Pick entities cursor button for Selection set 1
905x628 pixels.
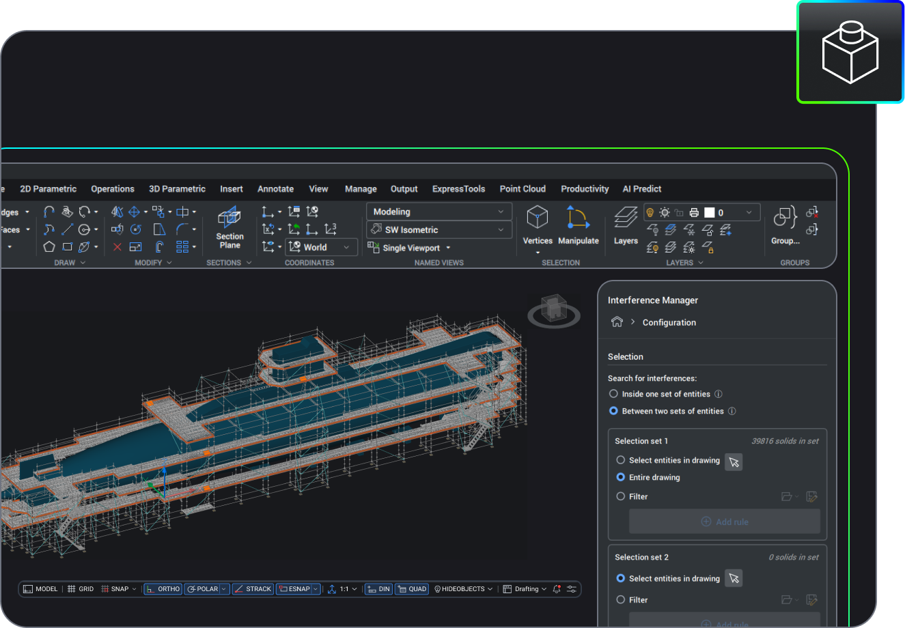(734, 462)
